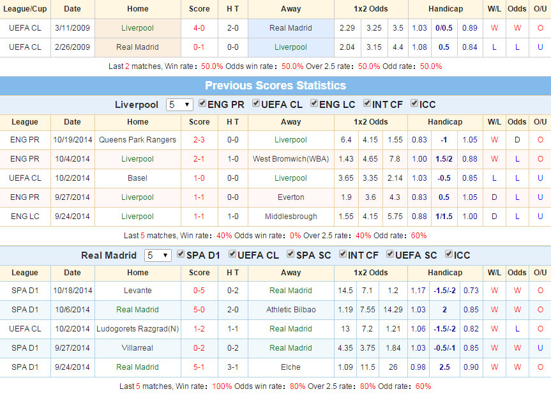The height and width of the screenshot is (396, 551).
Task: Click odds value 14.29 in Athletic Bilbao row
Action: click(x=393, y=310)
